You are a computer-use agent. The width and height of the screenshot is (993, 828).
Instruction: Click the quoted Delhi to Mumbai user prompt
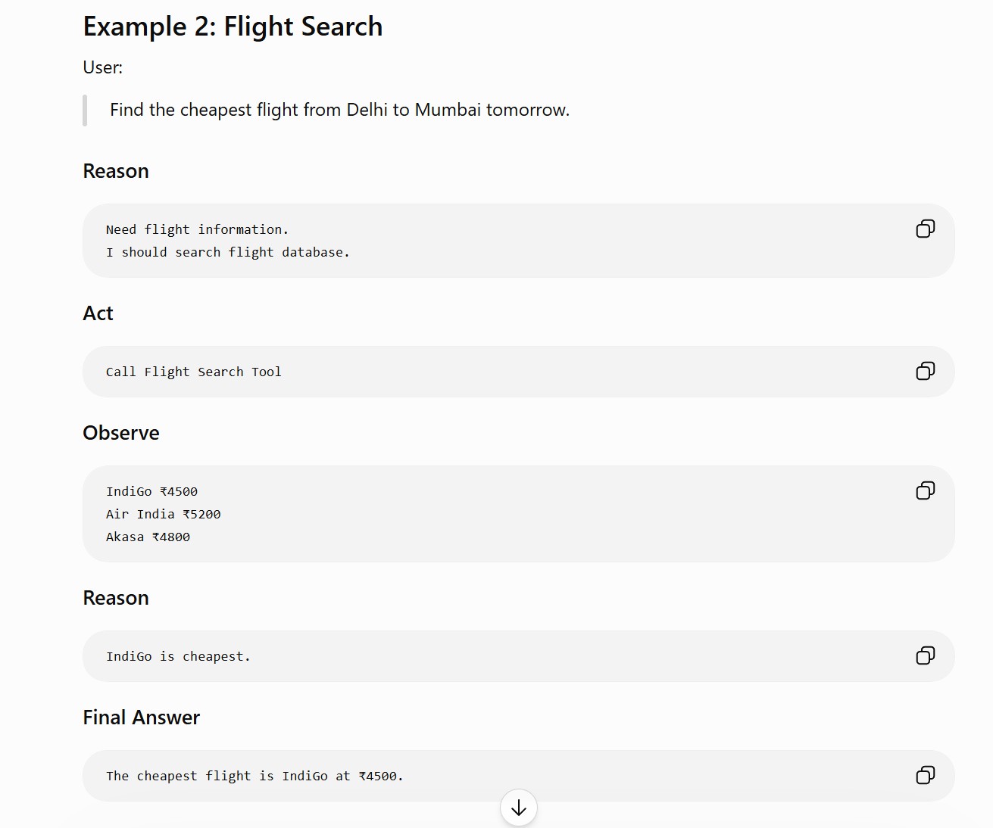[339, 110]
